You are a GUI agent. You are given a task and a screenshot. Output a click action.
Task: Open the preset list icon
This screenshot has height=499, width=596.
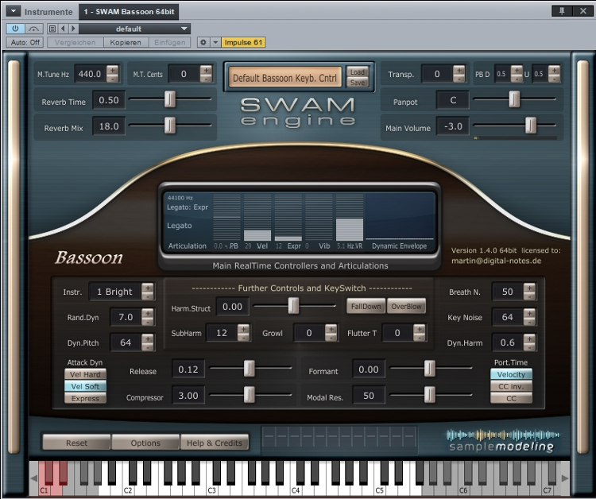point(52,29)
